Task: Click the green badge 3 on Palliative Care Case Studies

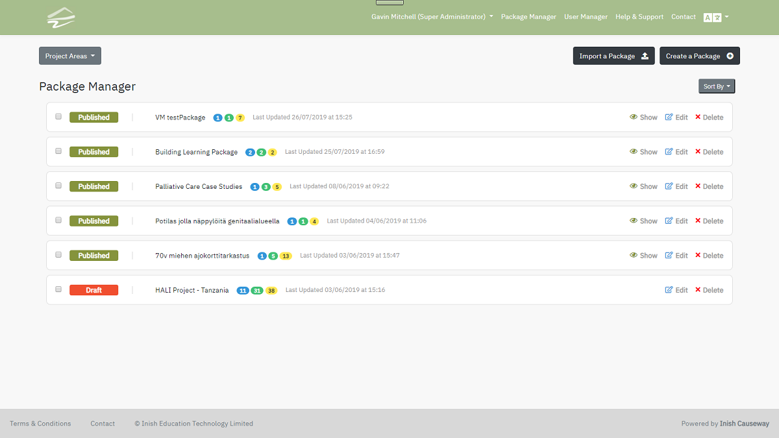Action: point(266,187)
